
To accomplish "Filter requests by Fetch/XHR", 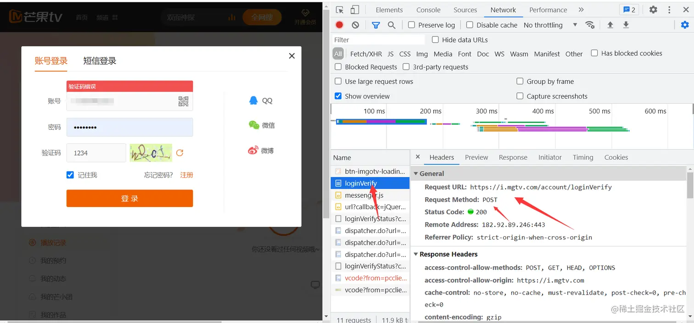I will [366, 54].
